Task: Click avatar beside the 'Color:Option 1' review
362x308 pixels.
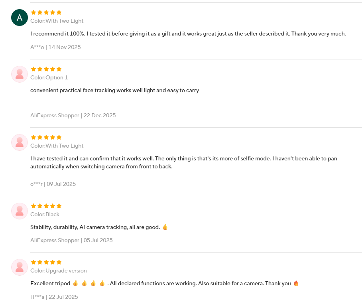Action: click(19, 74)
